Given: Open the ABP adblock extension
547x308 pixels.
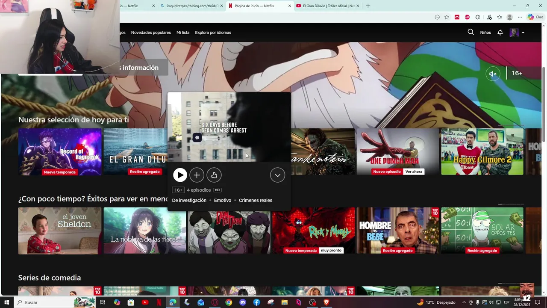Looking at the screenshot, I should click(467, 17).
